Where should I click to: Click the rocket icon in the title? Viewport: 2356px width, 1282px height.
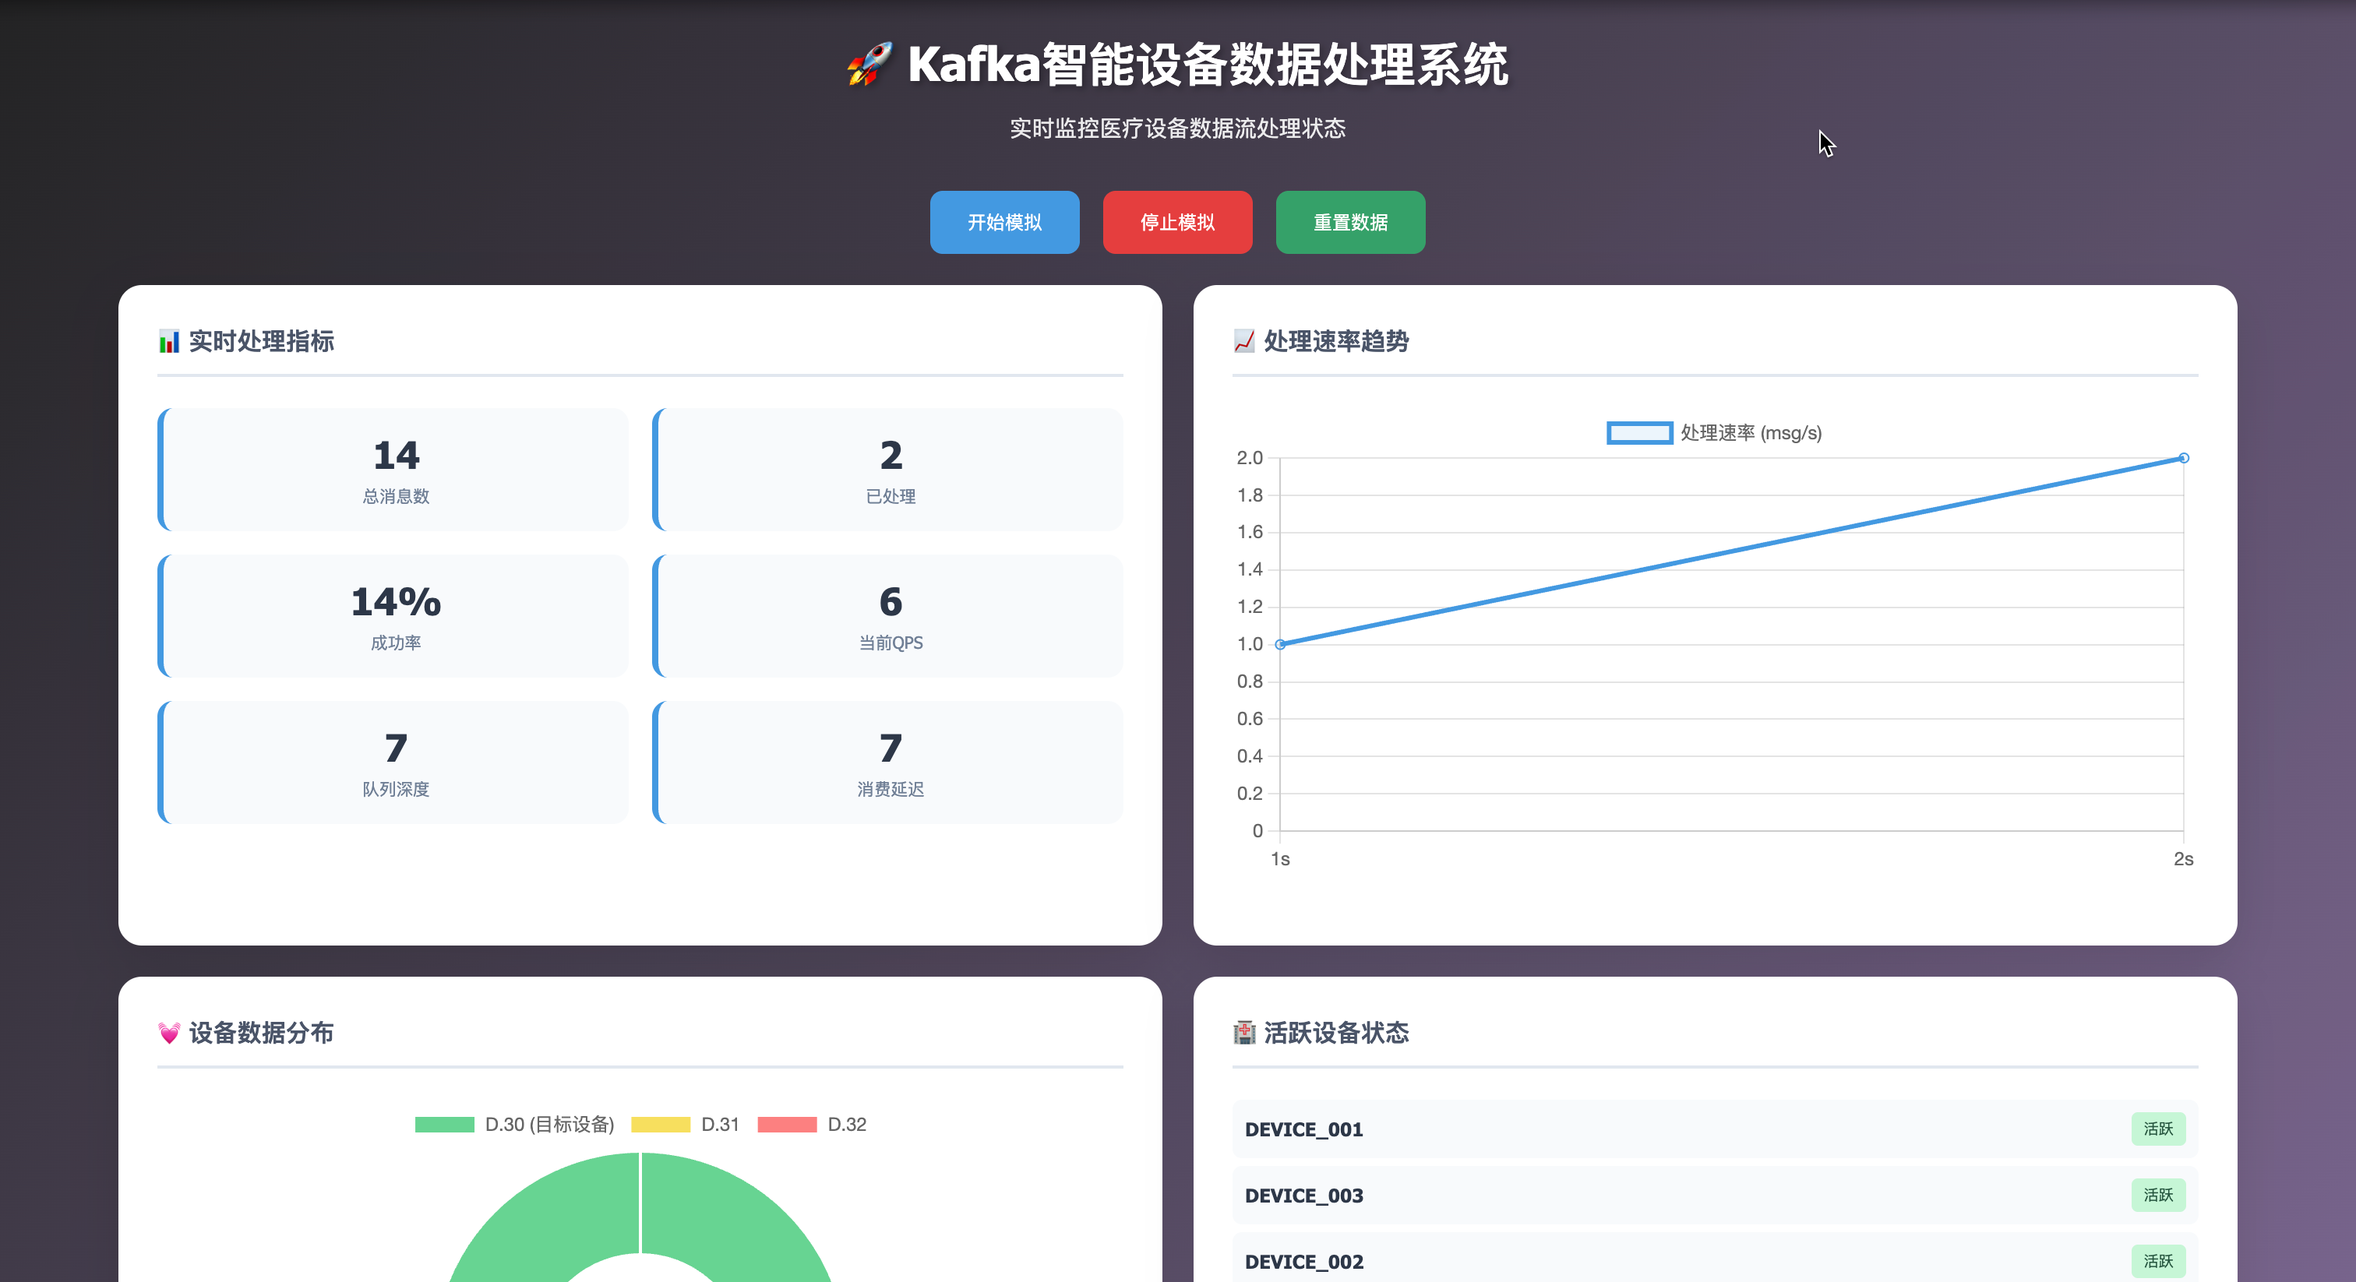point(869,64)
